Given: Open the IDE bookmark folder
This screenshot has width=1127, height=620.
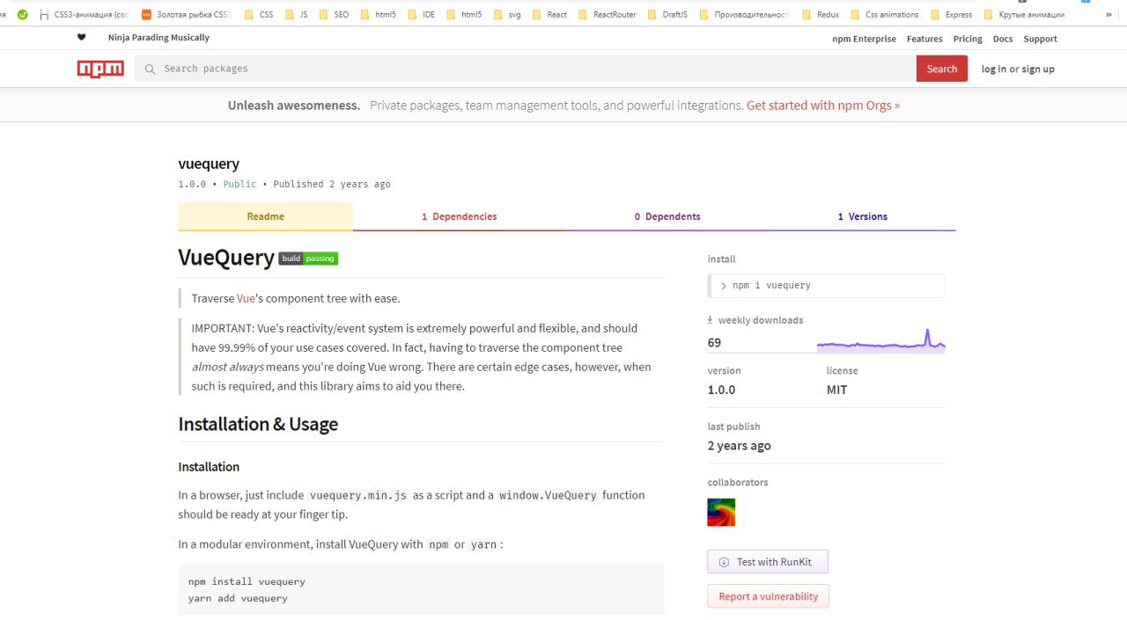Looking at the screenshot, I should pyautogui.click(x=420, y=14).
